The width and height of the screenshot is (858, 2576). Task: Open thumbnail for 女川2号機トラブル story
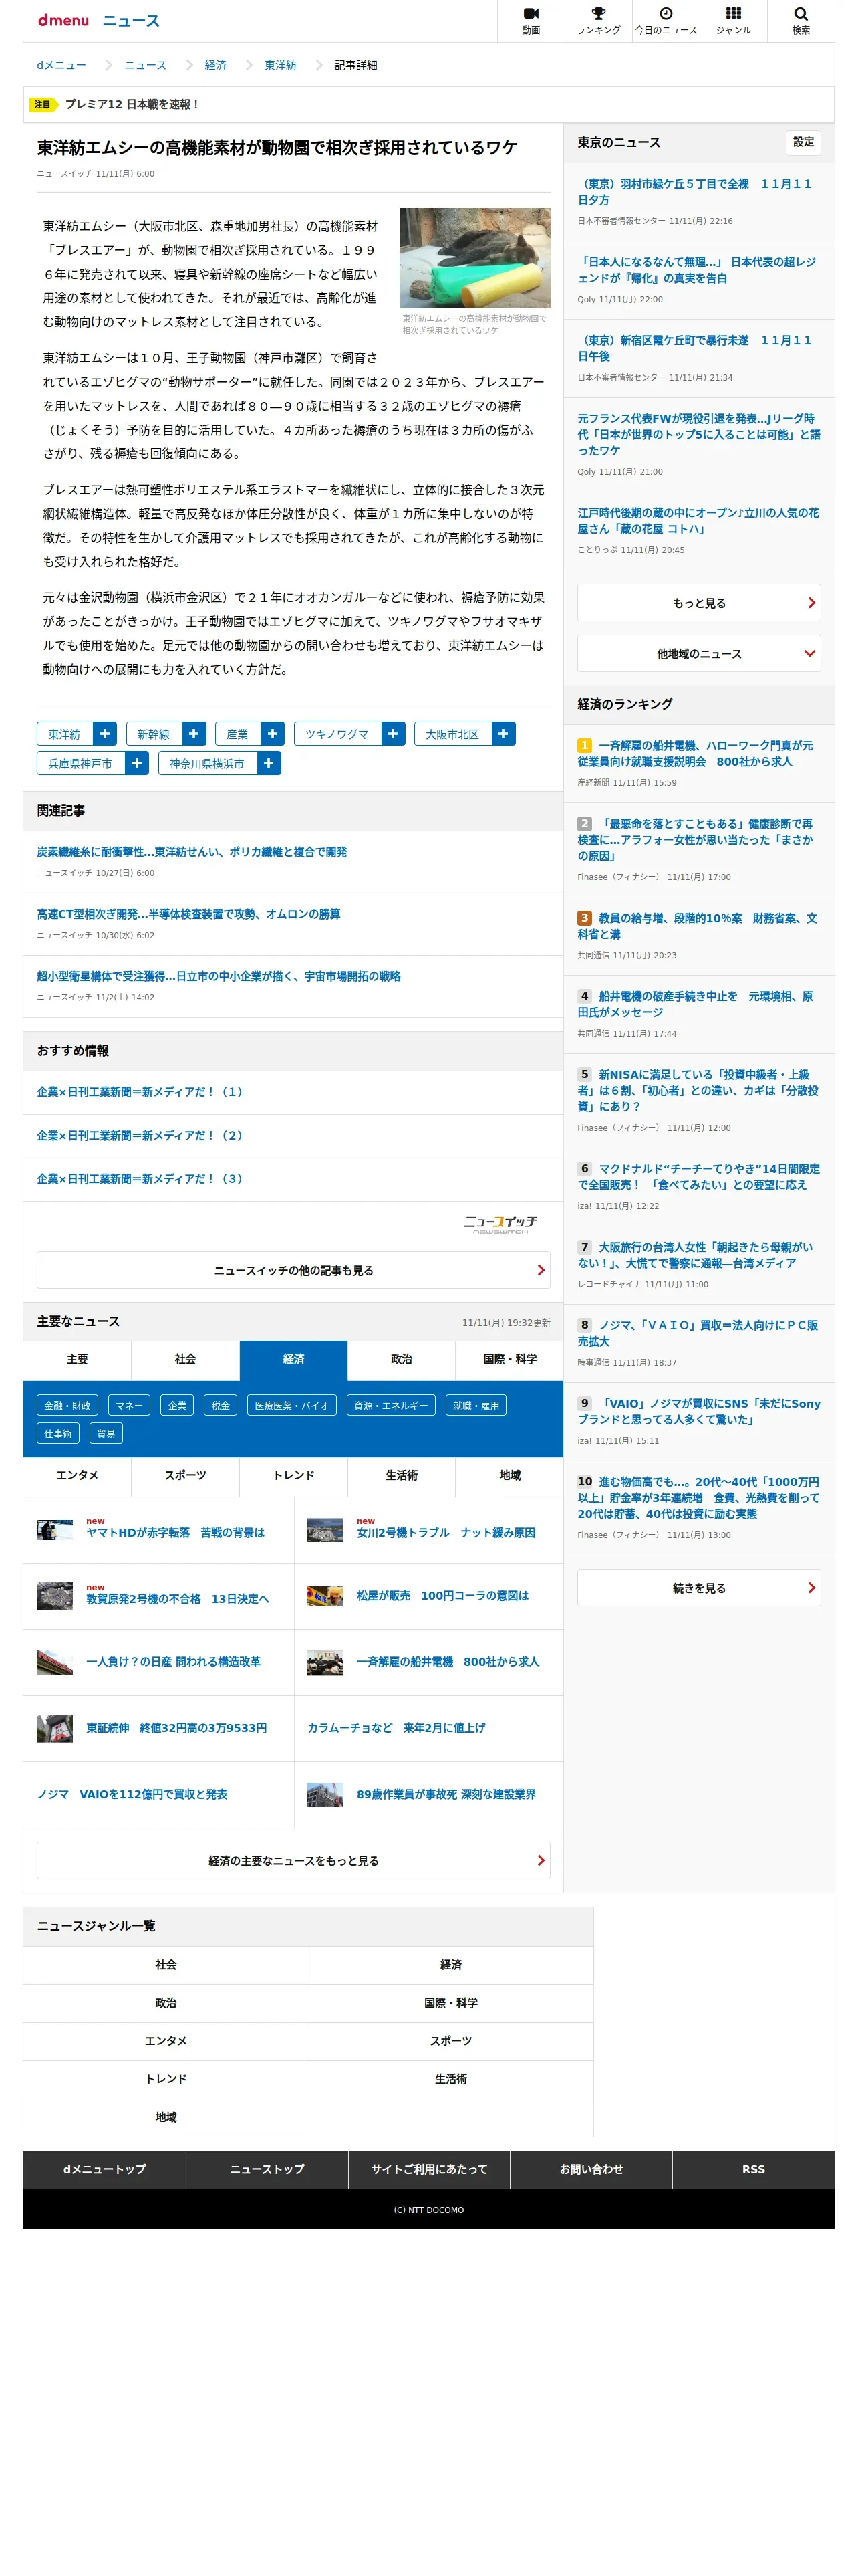point(325,1530)
